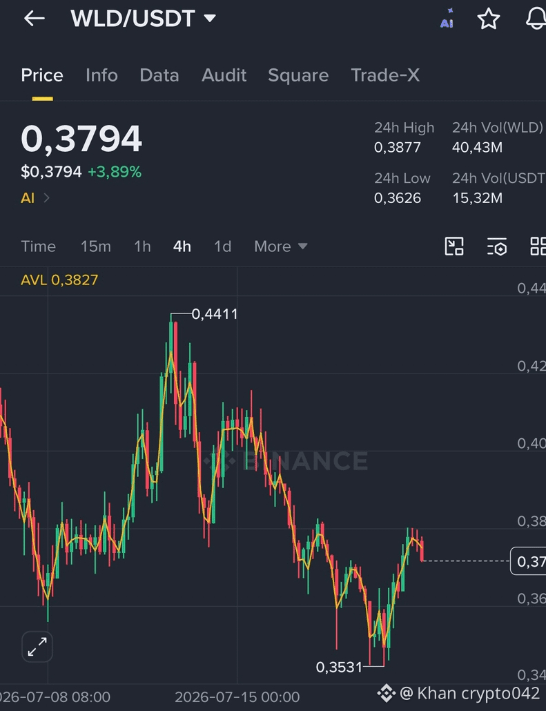Click the 0,3531 low price marker
This screenshot has width=546, height=711.
339,667
